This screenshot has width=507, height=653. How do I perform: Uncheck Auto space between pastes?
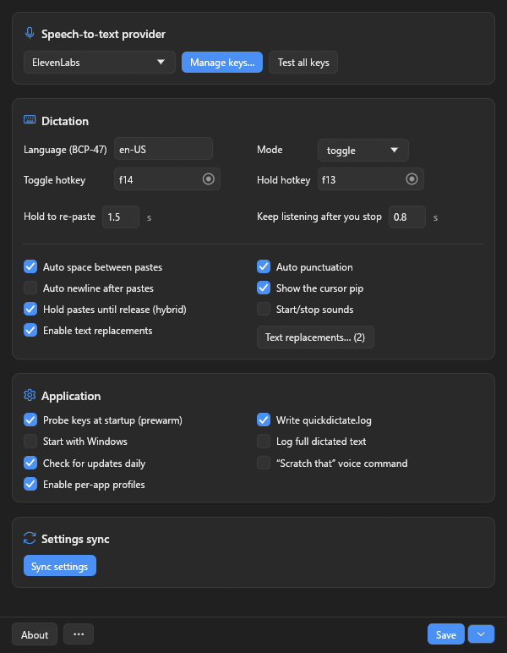pyautogui.click(x=30, y=266)
